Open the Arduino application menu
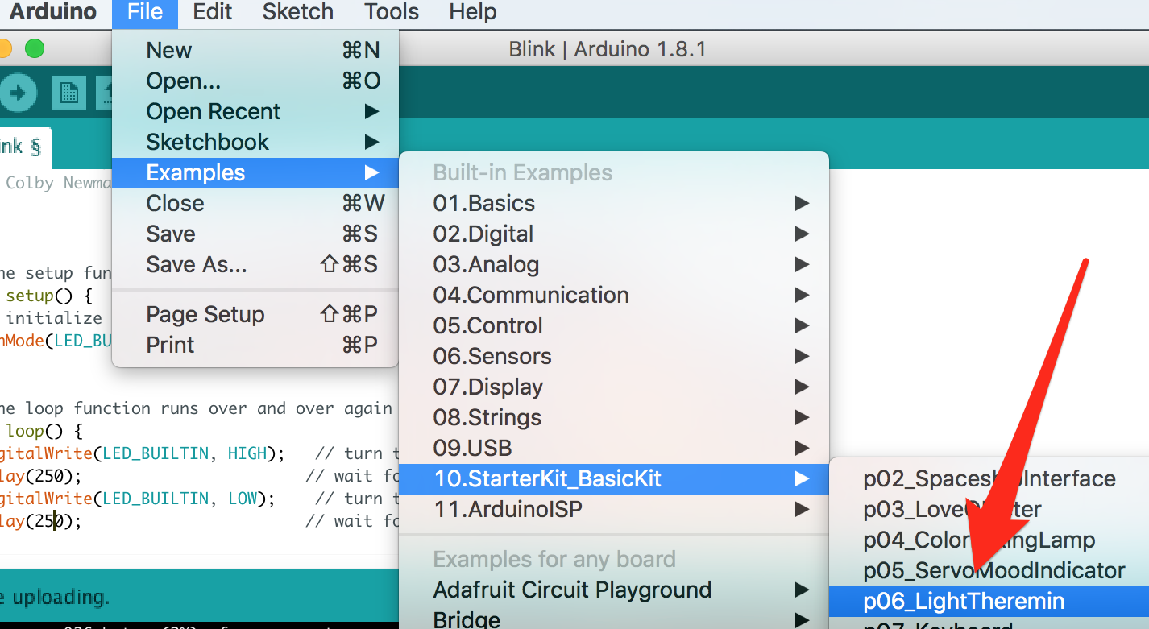 [x=53, y=12]
